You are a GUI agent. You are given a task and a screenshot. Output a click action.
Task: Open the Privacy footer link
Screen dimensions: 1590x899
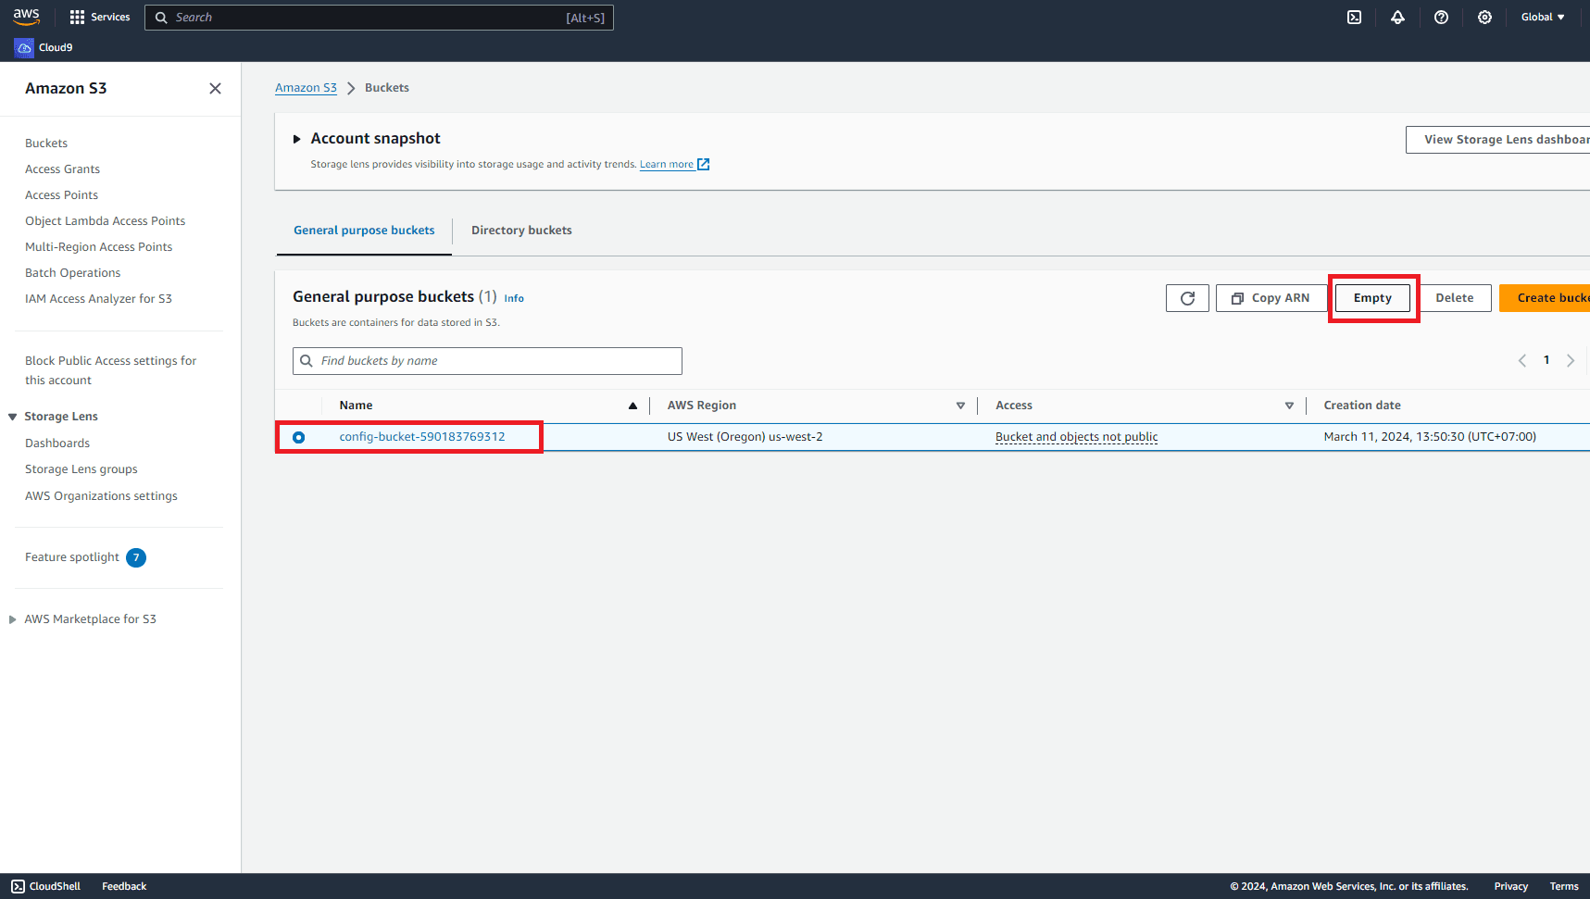tap(1510, 886)
